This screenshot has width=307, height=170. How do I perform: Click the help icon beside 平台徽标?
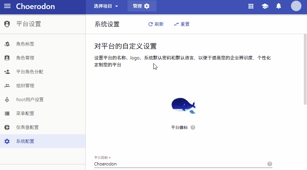tap(193, 127)
